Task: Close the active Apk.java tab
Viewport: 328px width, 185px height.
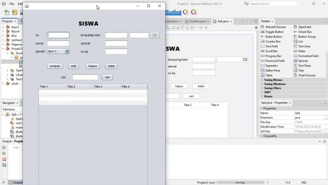Action: click(231, 22)
